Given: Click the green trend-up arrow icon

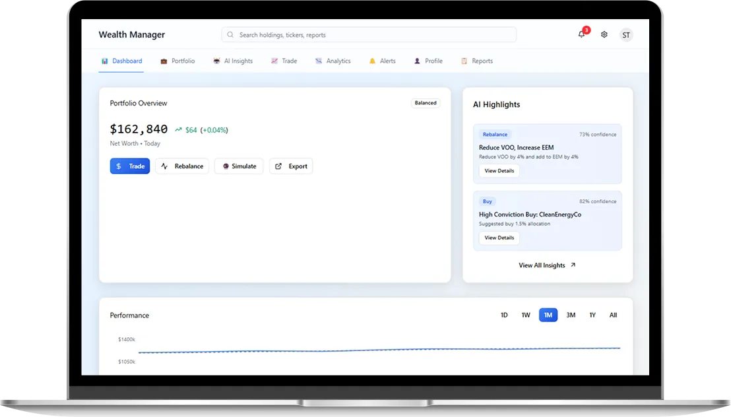Looking at the screenshot, I should [178, 130].
